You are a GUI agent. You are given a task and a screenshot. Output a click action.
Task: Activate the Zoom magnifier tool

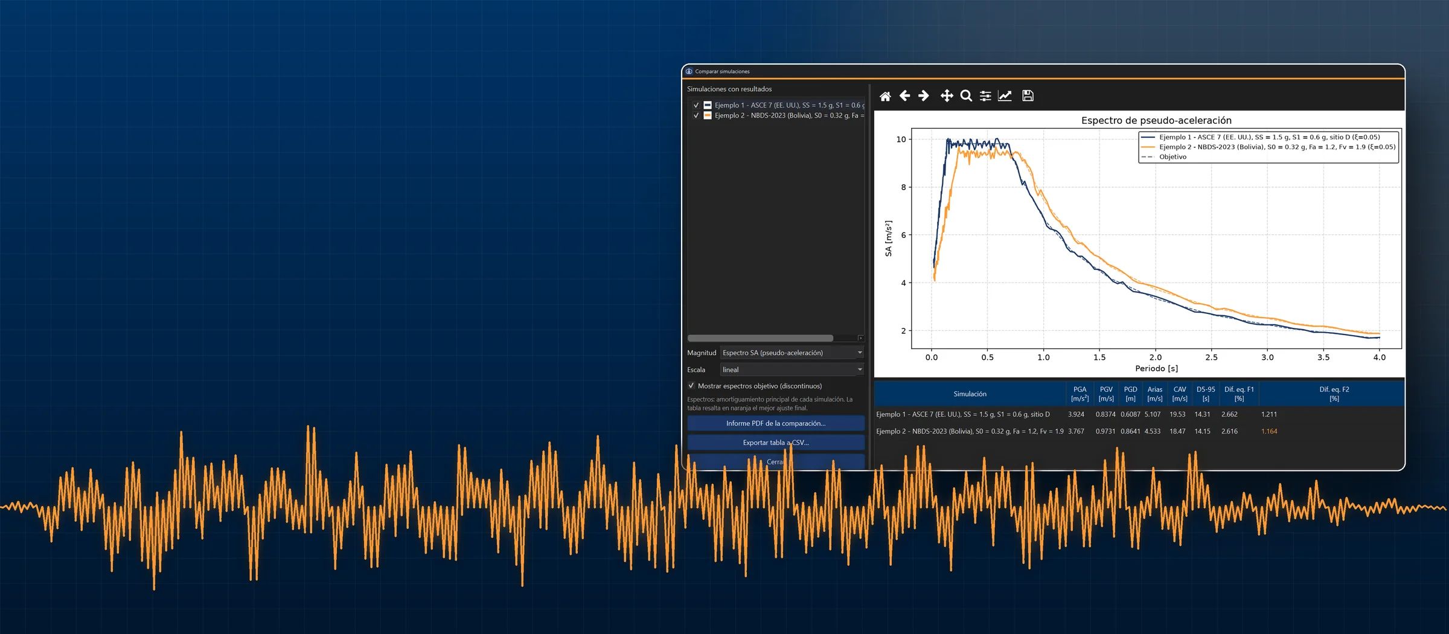pyautogui.click(x=966, y=96)
